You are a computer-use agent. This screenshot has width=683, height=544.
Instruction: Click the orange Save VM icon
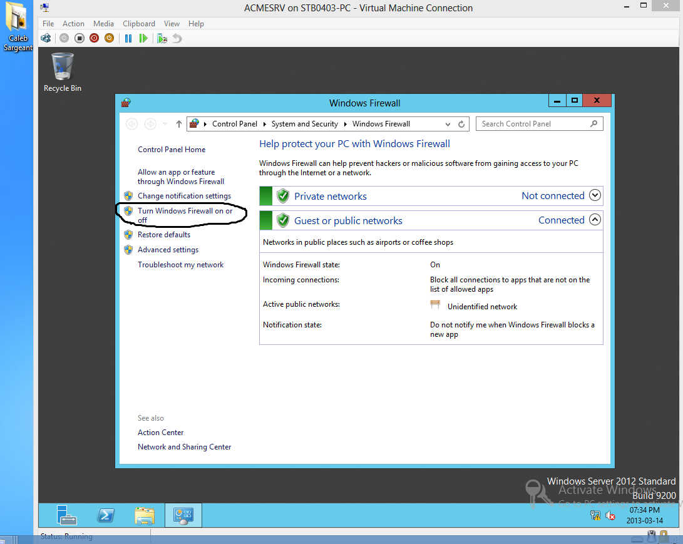coord(109,38)
